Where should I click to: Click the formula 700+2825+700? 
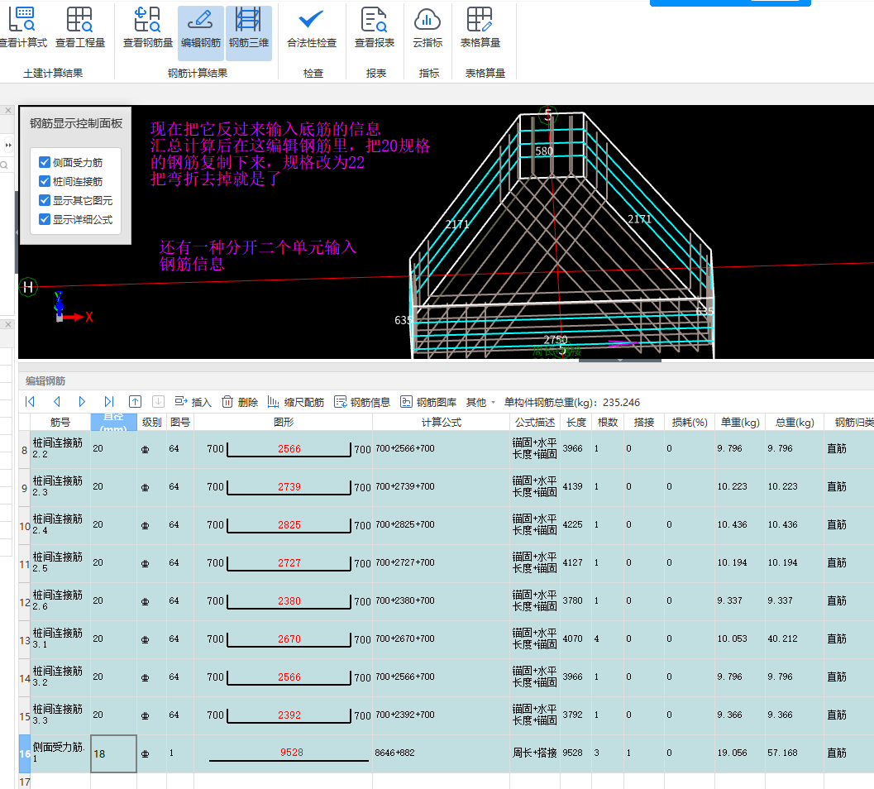(x=405, y=524)
